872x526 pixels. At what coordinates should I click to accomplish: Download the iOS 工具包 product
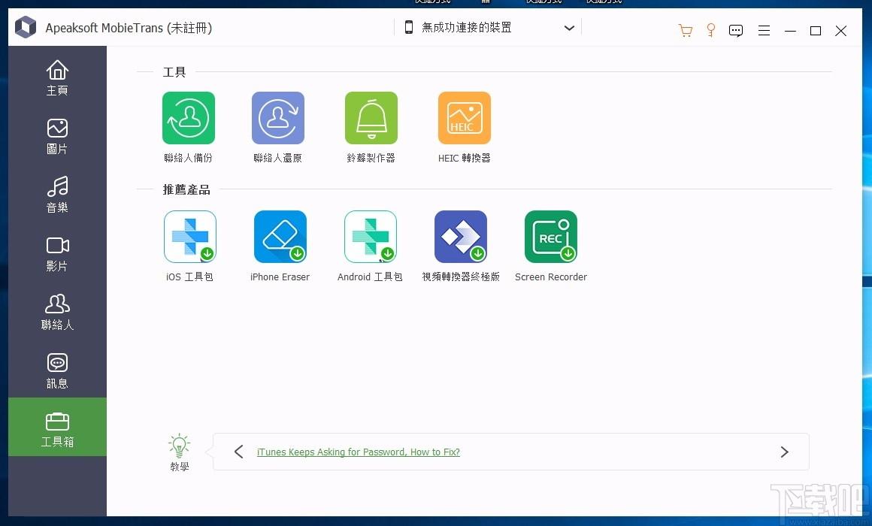190,236
